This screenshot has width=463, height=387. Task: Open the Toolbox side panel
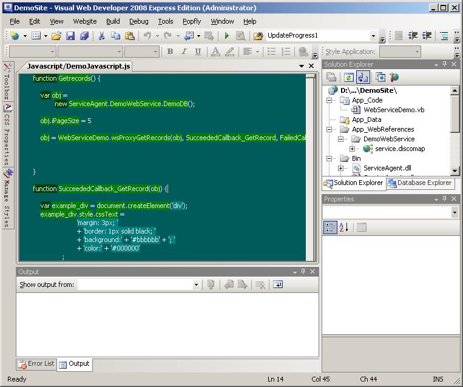[8, 81]
